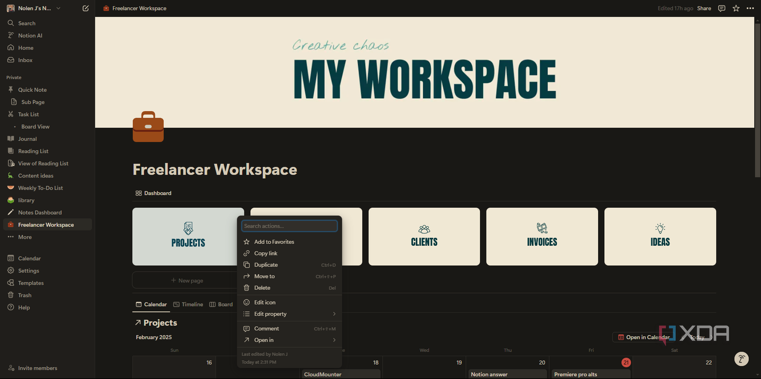Image resolution: width=761 pixels, height=379 pixels.
Task: Open the Settings page
Action: [x=48, y=271]
